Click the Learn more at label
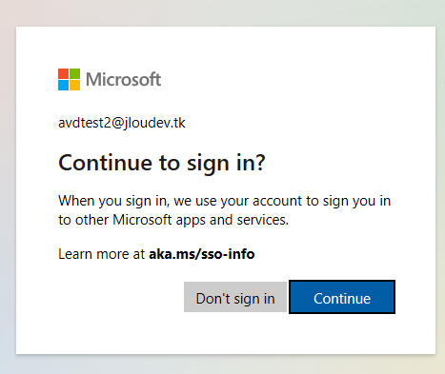445x374 pixels. click(x=101, y=254)
